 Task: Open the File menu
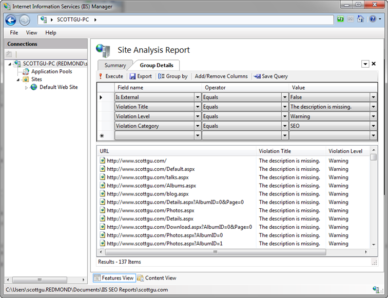[x=14, y=33]
